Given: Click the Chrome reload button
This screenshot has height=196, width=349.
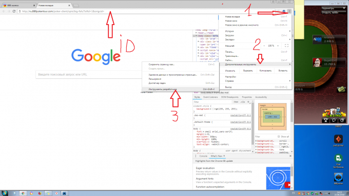Looking at the screenshot, I should [x=14, y=11].
